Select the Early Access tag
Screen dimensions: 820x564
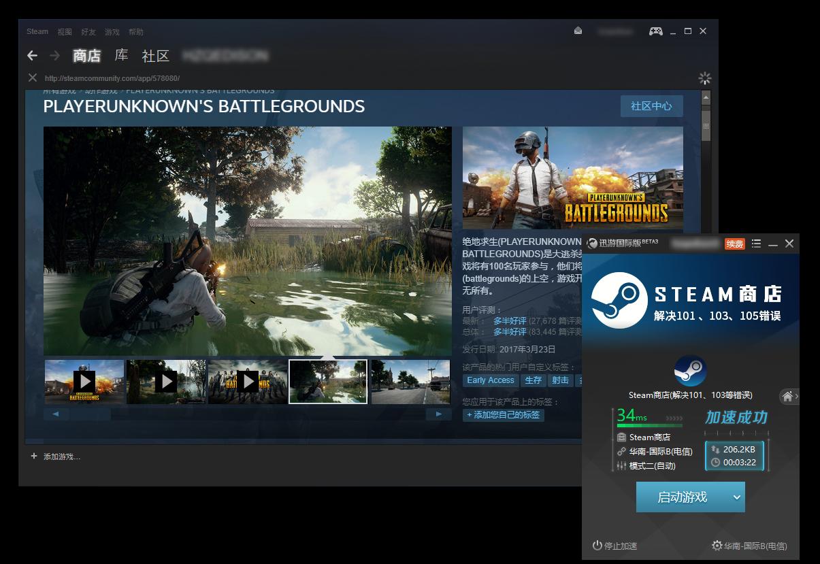coord(491,380)
